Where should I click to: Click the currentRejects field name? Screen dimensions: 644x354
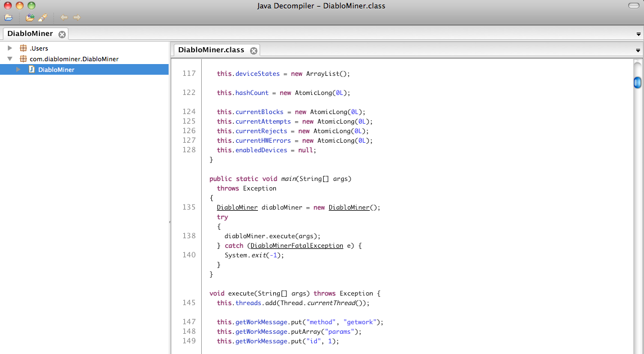click(x=261, y=131)
